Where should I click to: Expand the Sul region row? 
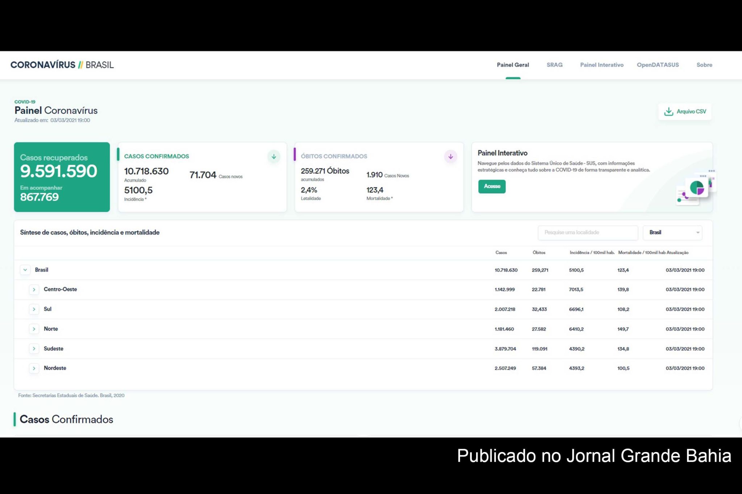tap(34, 309)
